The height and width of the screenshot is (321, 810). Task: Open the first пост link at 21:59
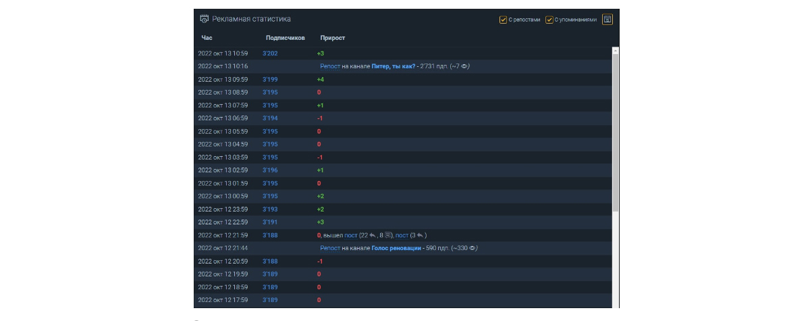click(351, 235)
